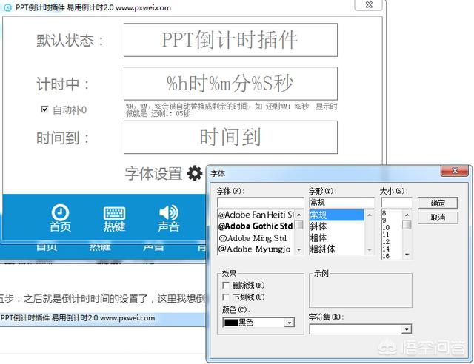The width and height of the screenshot is (474, 364).
Task: Select 常规 in font style list
Action: click(337, 215)
